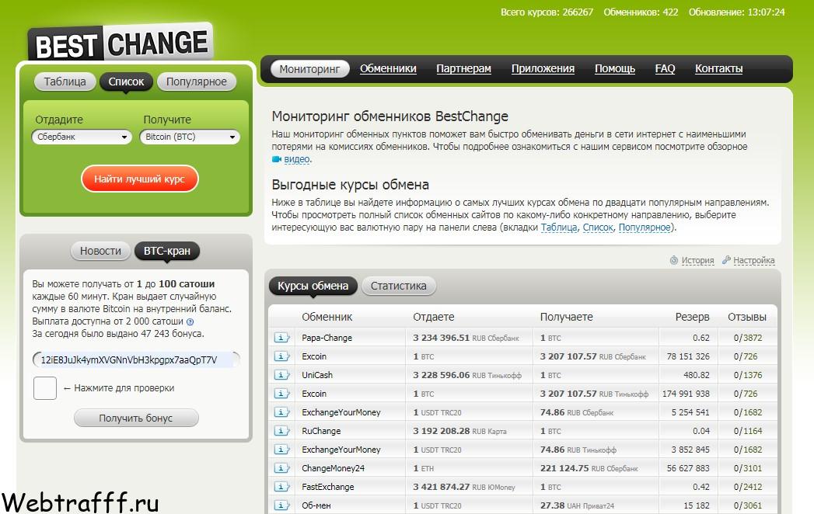814x514 pixels.
Task: Click the Найти лучший курс button
Action: tap(140, 179)
